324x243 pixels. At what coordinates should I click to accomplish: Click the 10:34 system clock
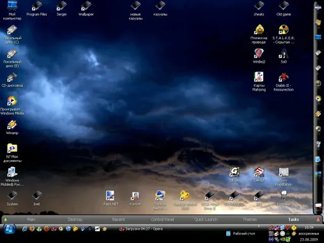(x=309, y=228)
